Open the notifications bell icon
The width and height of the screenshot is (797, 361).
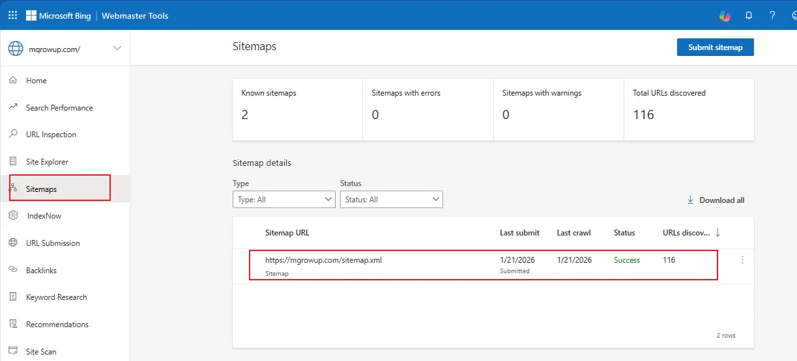click(749, 16)
